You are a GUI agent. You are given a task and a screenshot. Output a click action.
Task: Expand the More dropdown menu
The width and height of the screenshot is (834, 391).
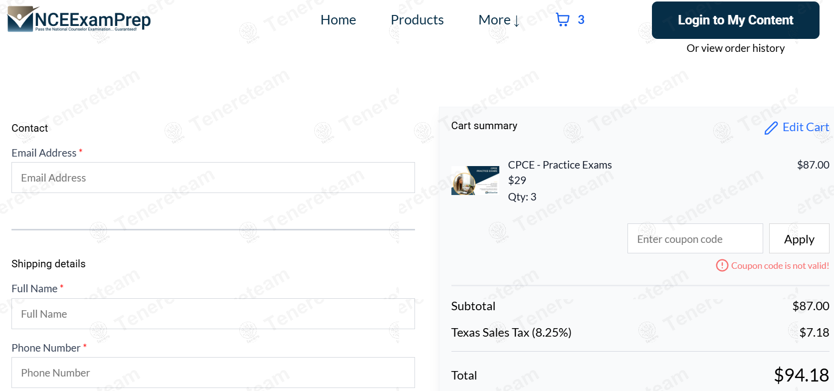click(499, 20)
